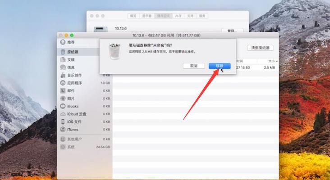Viewport: 330px width, 180px height.
Task: Select the 推荐 label in sidebar
Action: pyautogui.click(x=71, y=42)
